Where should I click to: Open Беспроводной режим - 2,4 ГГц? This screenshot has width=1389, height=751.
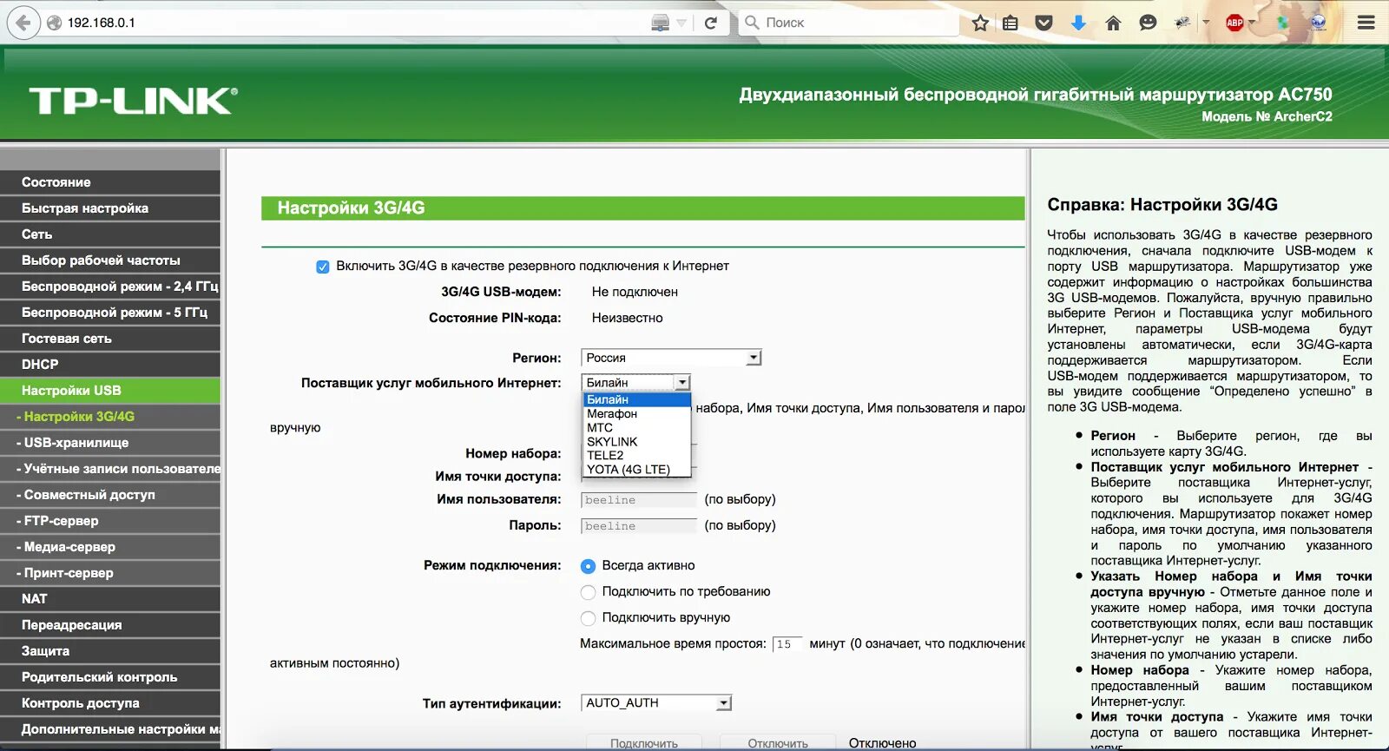(110, 287)
